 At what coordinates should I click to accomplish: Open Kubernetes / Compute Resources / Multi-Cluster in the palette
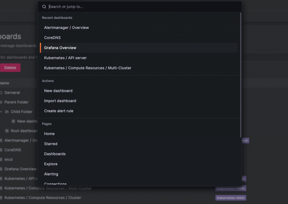(x=87, y=68)
